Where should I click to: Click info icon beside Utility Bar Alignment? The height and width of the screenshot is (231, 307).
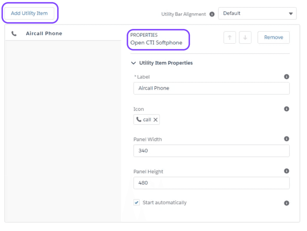(212, 14)
